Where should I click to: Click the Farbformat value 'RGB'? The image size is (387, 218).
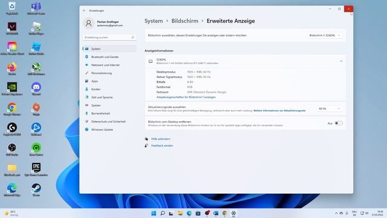point(190,87)
